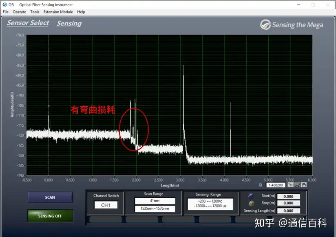336x237 pixels.
Task: Open the Help menu
Action: click(x=81, y=12)
